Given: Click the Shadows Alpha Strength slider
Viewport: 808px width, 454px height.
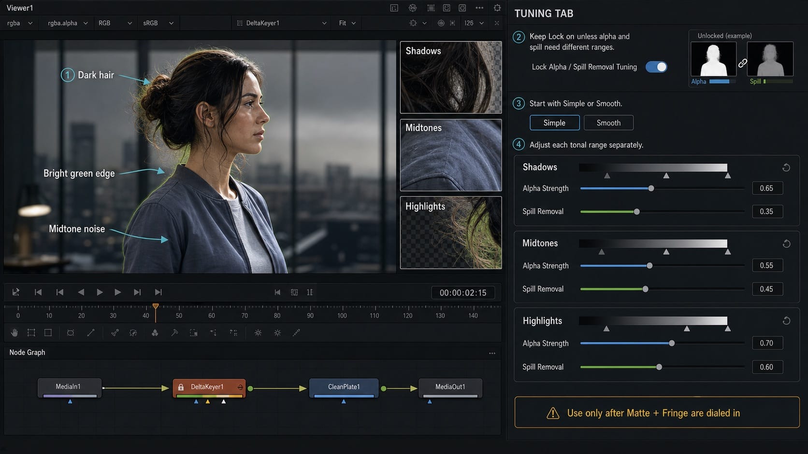Looking at the screenshot, I should 662,189.
